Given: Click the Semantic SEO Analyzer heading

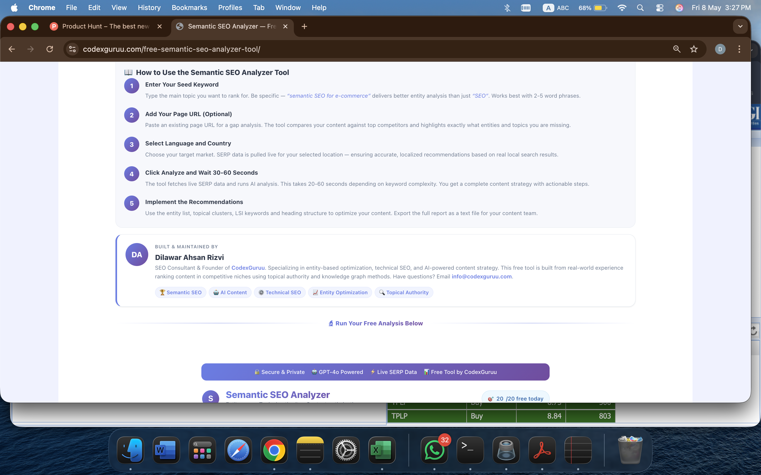Looking at the screenshot, I should point(278,395).
